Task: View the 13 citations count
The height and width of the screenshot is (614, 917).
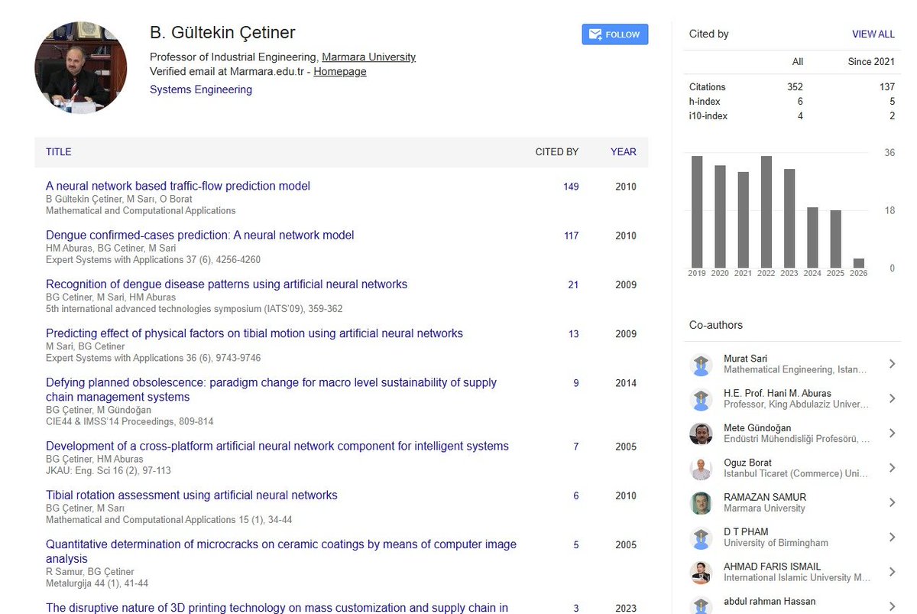Action: (573, 333)
